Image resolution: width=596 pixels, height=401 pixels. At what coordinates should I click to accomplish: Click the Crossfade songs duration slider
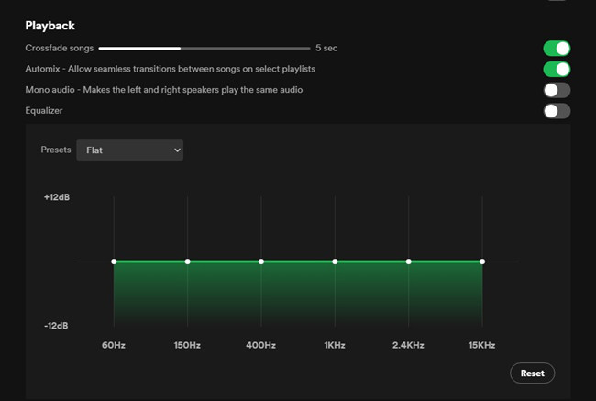coord(204,49)
